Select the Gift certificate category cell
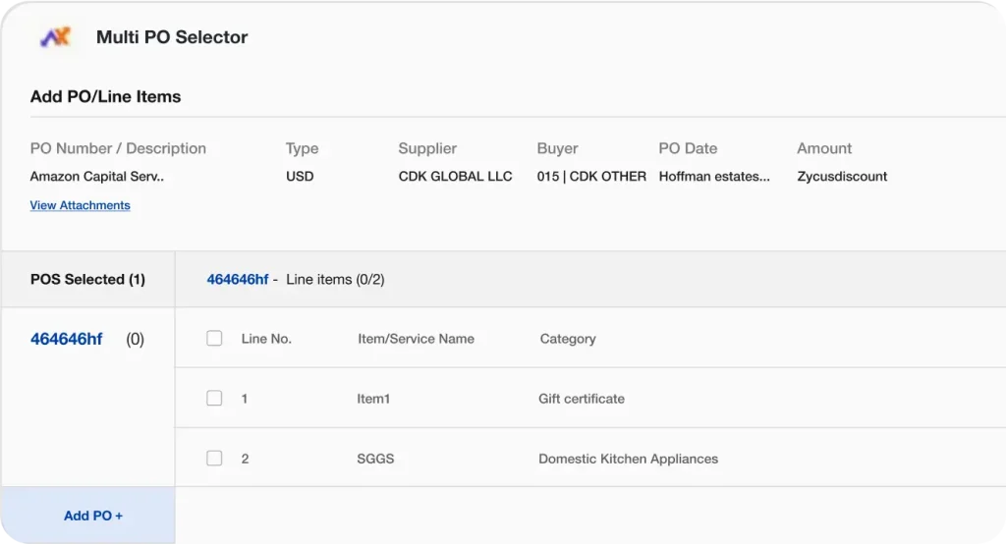The image size is (1006, 544). 582,399
